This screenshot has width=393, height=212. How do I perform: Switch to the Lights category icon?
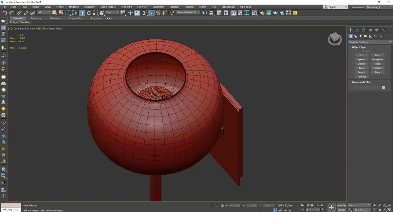tap(361, 36)
